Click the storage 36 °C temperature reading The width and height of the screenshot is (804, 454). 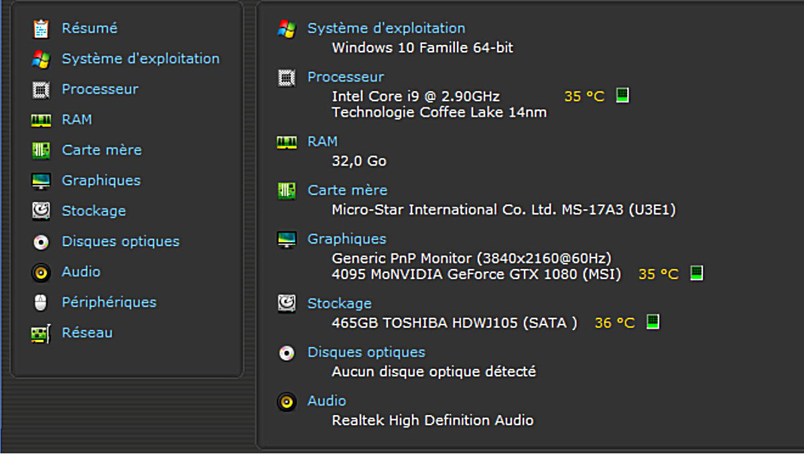(614, 323)
